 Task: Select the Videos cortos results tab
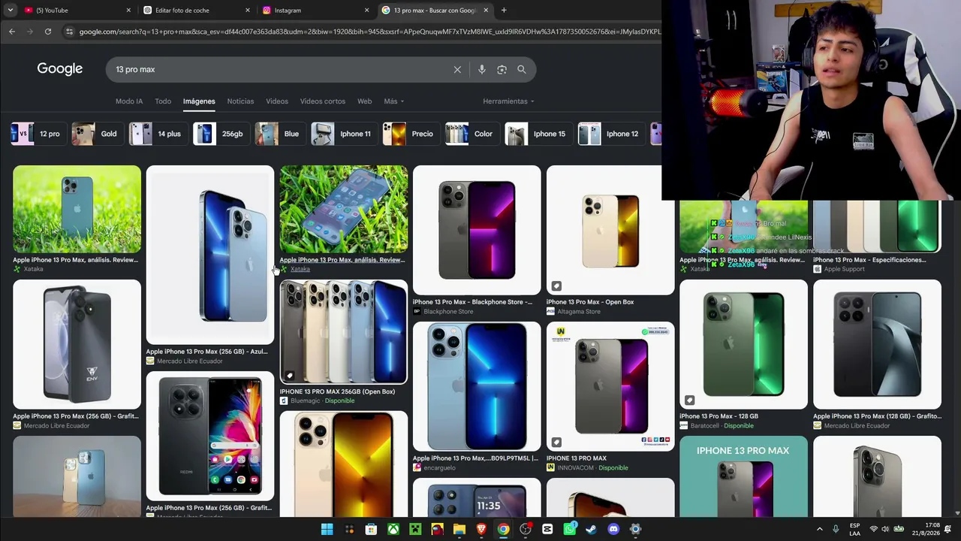[x=323, y=101]
